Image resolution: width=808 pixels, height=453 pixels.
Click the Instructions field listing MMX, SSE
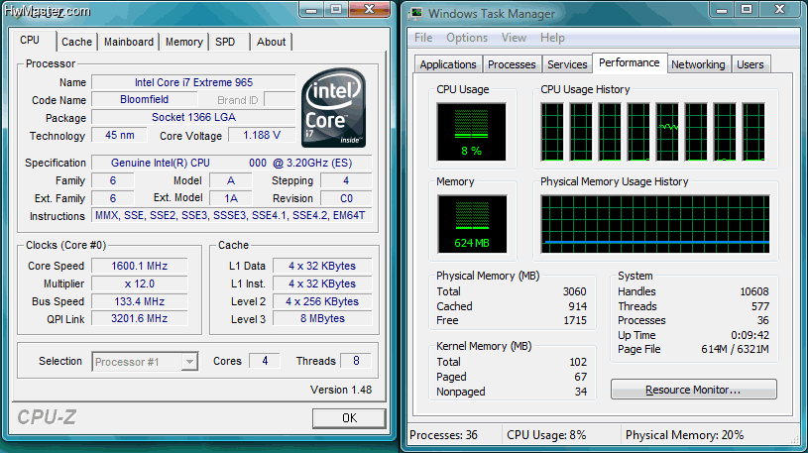click(231, 215)
